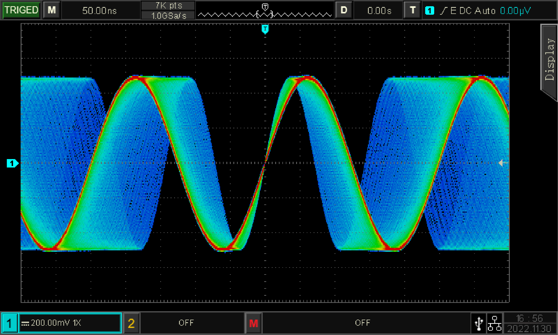Image resolution: width=558 pixels, height=335 pixels.
Task: Click the waveform overview thumbnail
Action: click(264, 12)
